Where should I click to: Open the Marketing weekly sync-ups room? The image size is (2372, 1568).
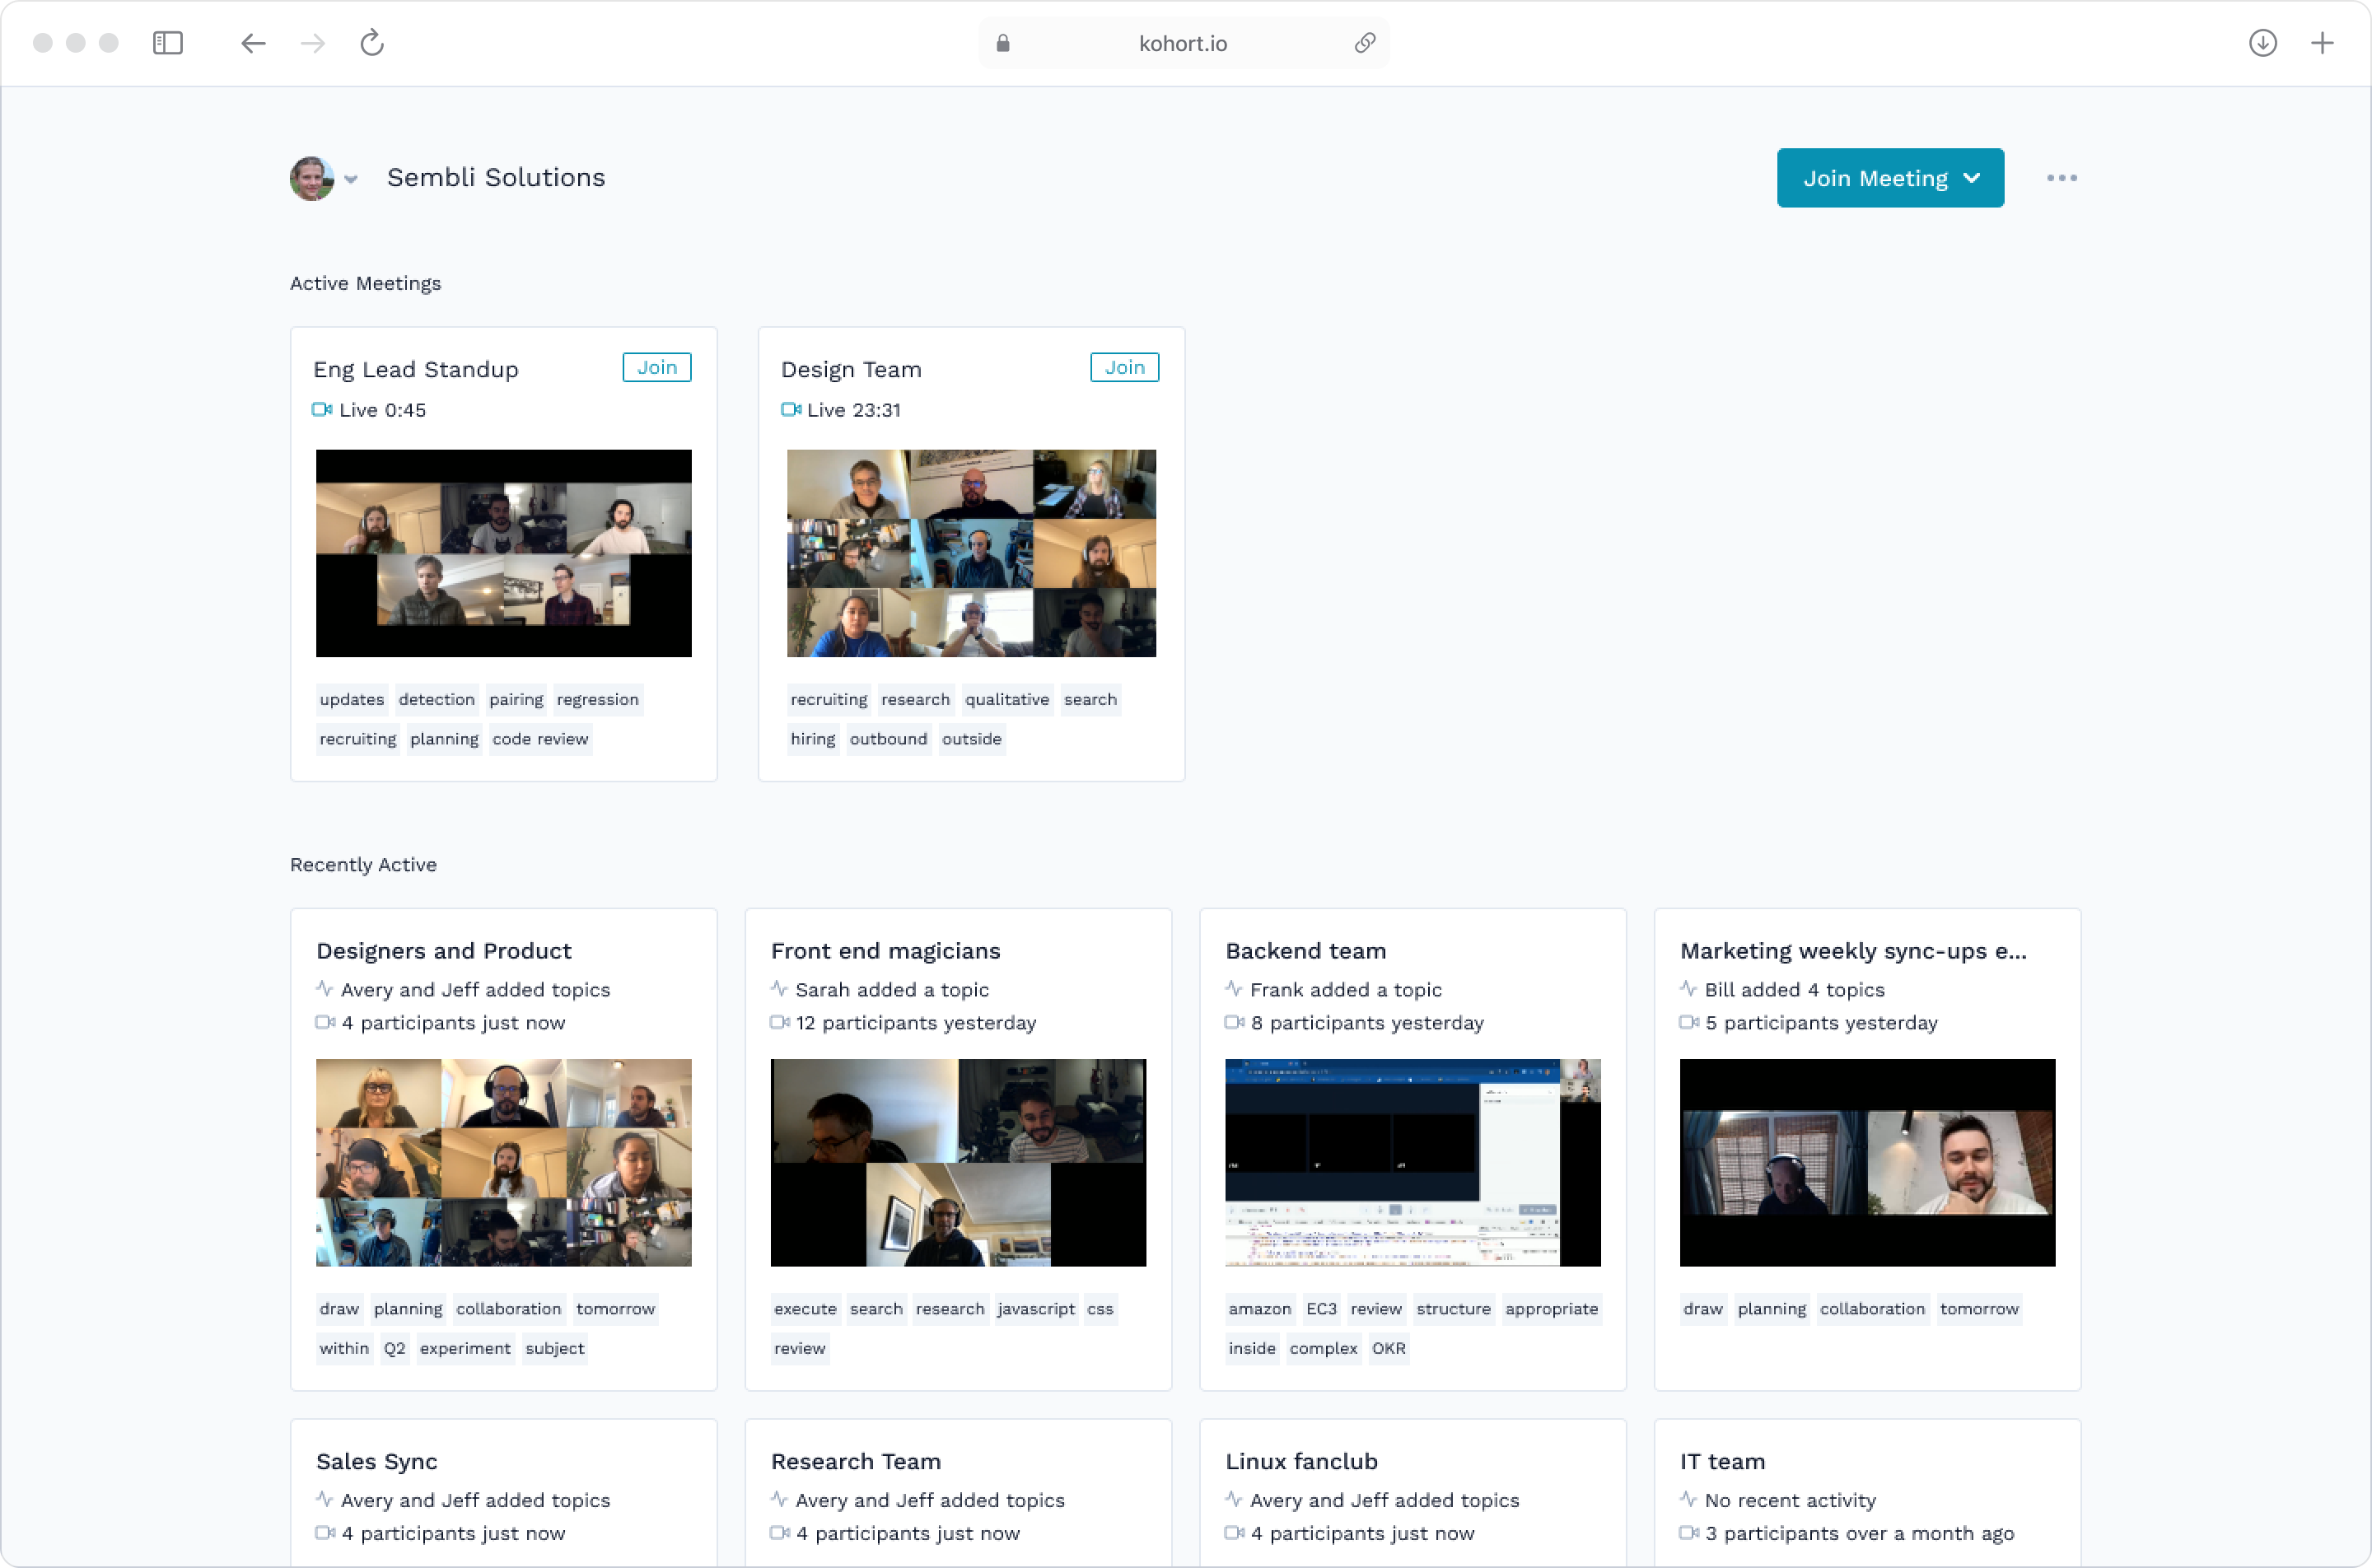(1854, 951)
